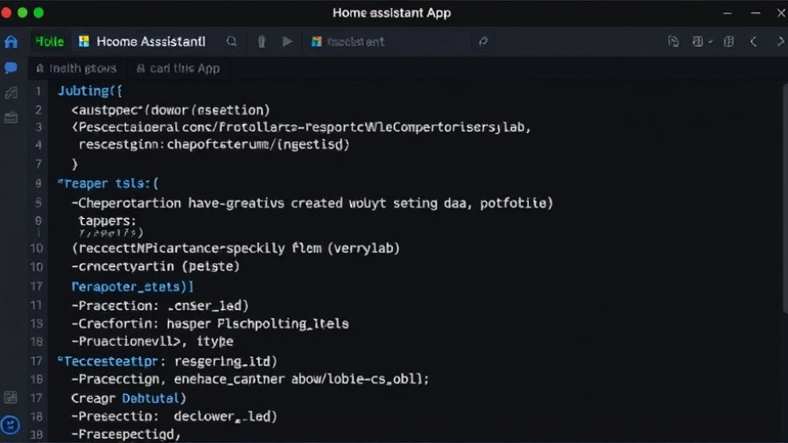Open the copy pages icon at top right

[673, 41]
